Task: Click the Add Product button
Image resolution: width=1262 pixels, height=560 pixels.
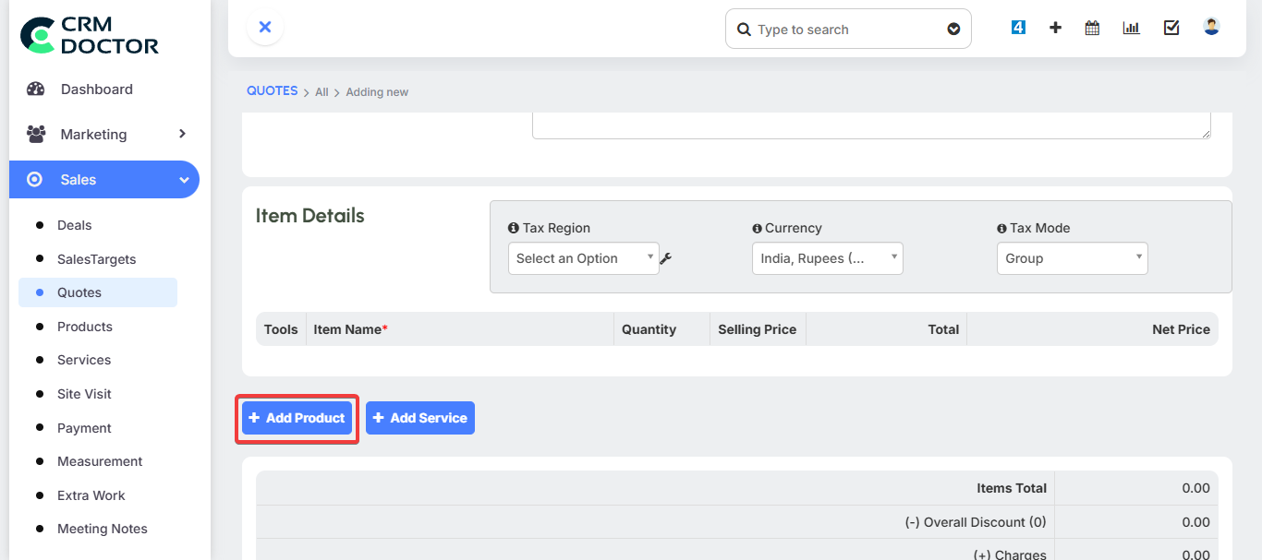Action: click(x=297, y=417)
